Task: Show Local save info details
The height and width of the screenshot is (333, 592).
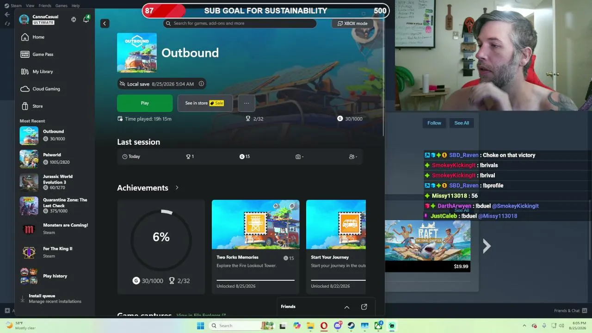Action: [201, 84]
